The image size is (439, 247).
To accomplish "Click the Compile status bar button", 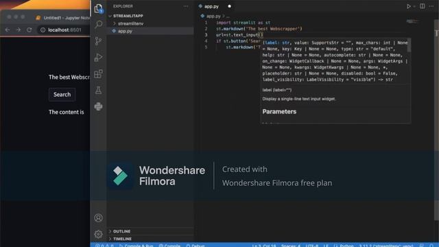I will coord(169,246).
